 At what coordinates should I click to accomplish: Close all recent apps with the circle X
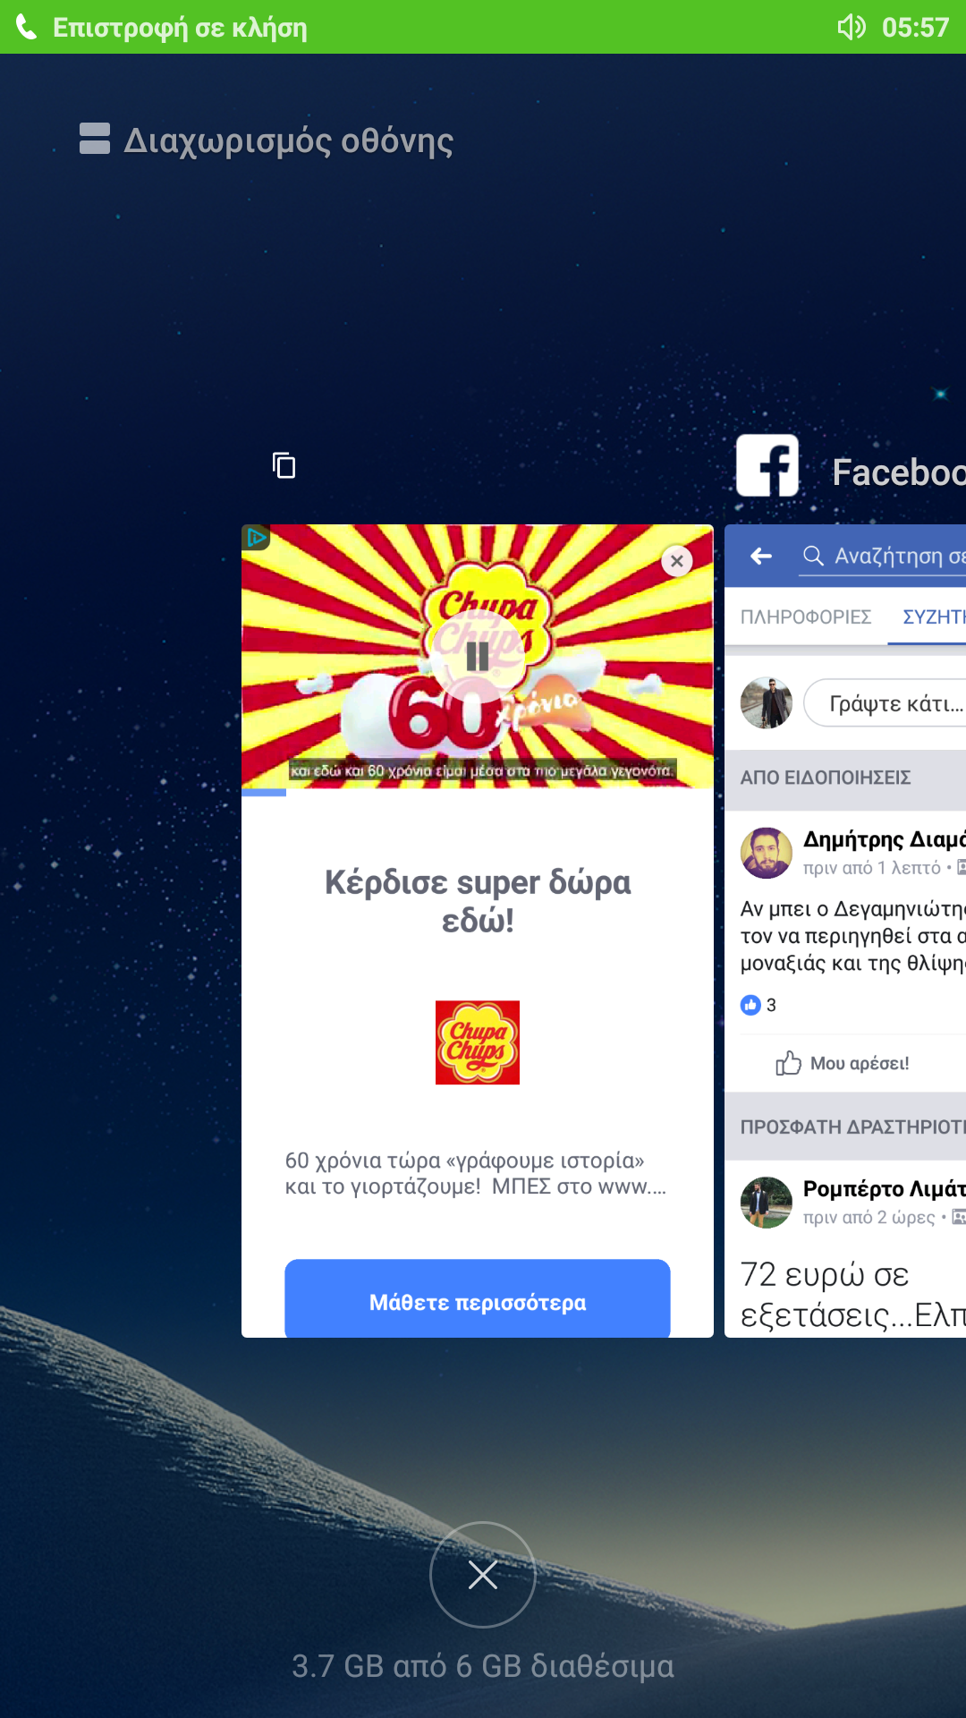tap(483, 1575)
